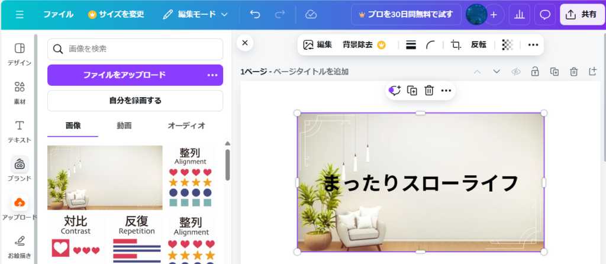Viewport: 606px width, 264px height.
Task: Redo the last action
Action: click(279, 15)
